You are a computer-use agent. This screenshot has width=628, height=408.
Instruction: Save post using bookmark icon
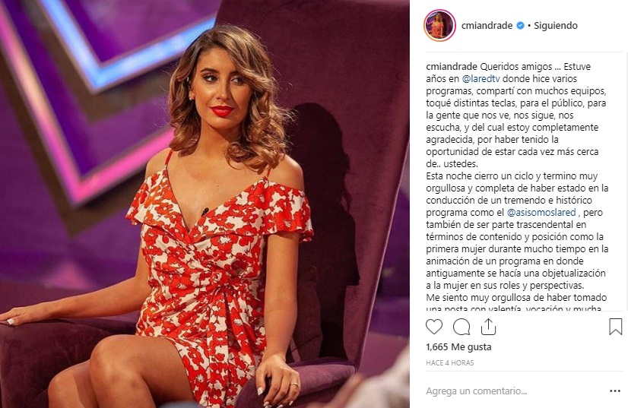tap(615, 327)
